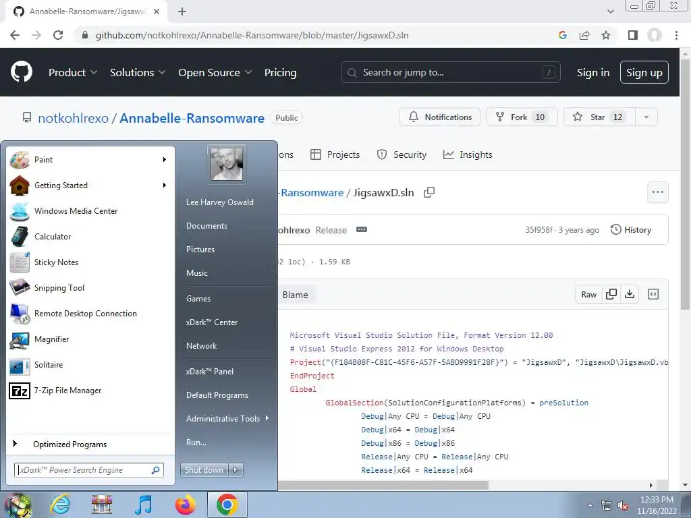Open Documents from Start menu
This screenshot has width=691, height=518.
[x=206, y=225]
